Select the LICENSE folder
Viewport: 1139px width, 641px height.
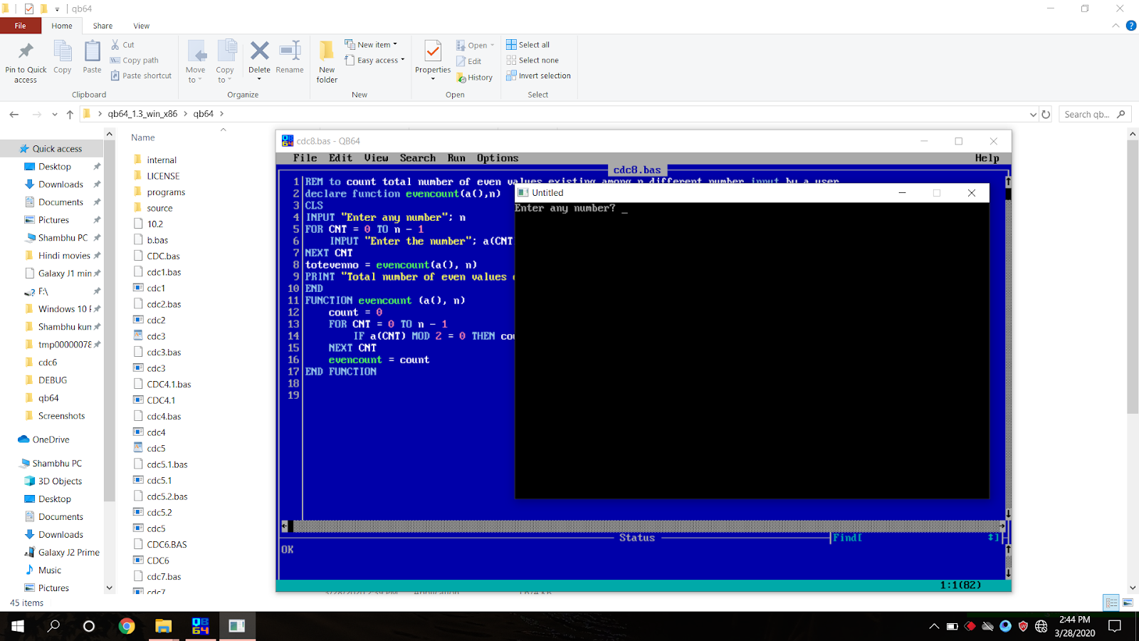coord(163,176)
